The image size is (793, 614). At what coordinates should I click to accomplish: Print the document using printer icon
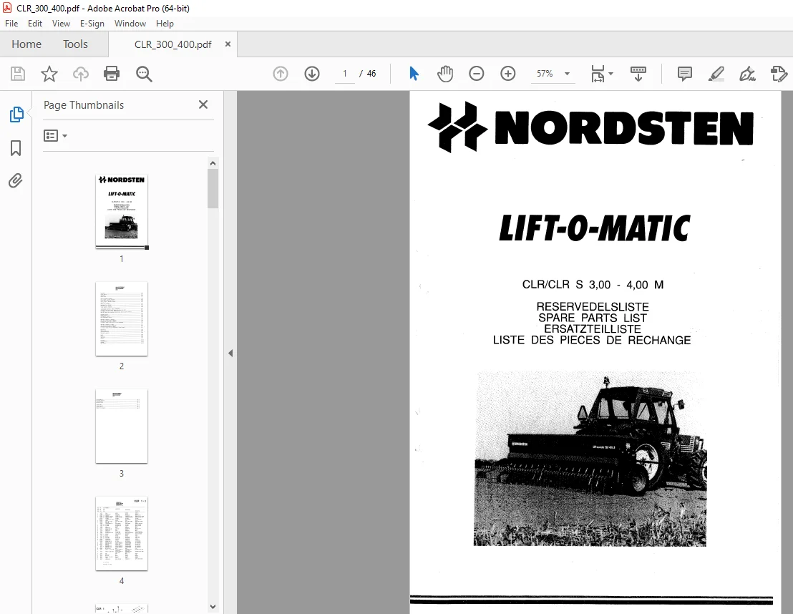pos(111,74)
